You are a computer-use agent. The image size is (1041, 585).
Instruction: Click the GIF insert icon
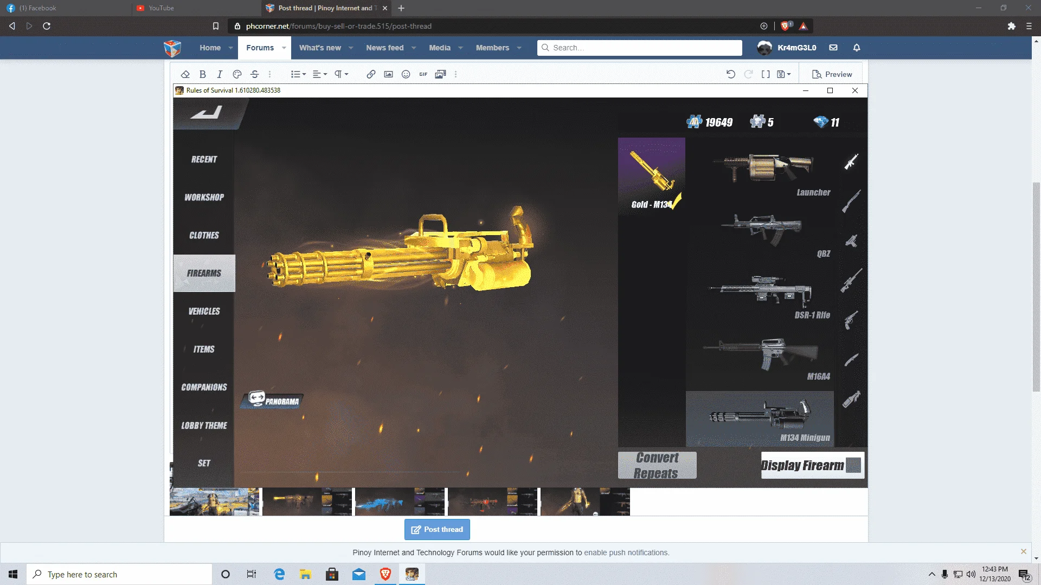point(423,74)
